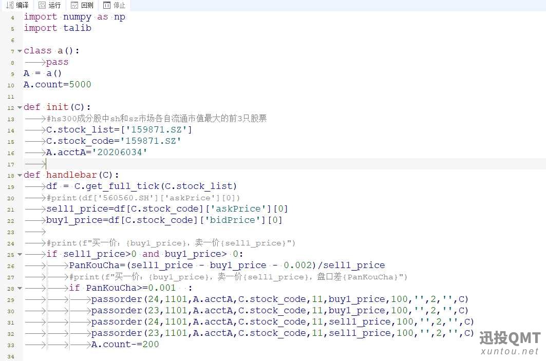This screenshot has height=361, width=546.
Task: Click the commented print 560560.SH line
Action: [x=143, y=198]
